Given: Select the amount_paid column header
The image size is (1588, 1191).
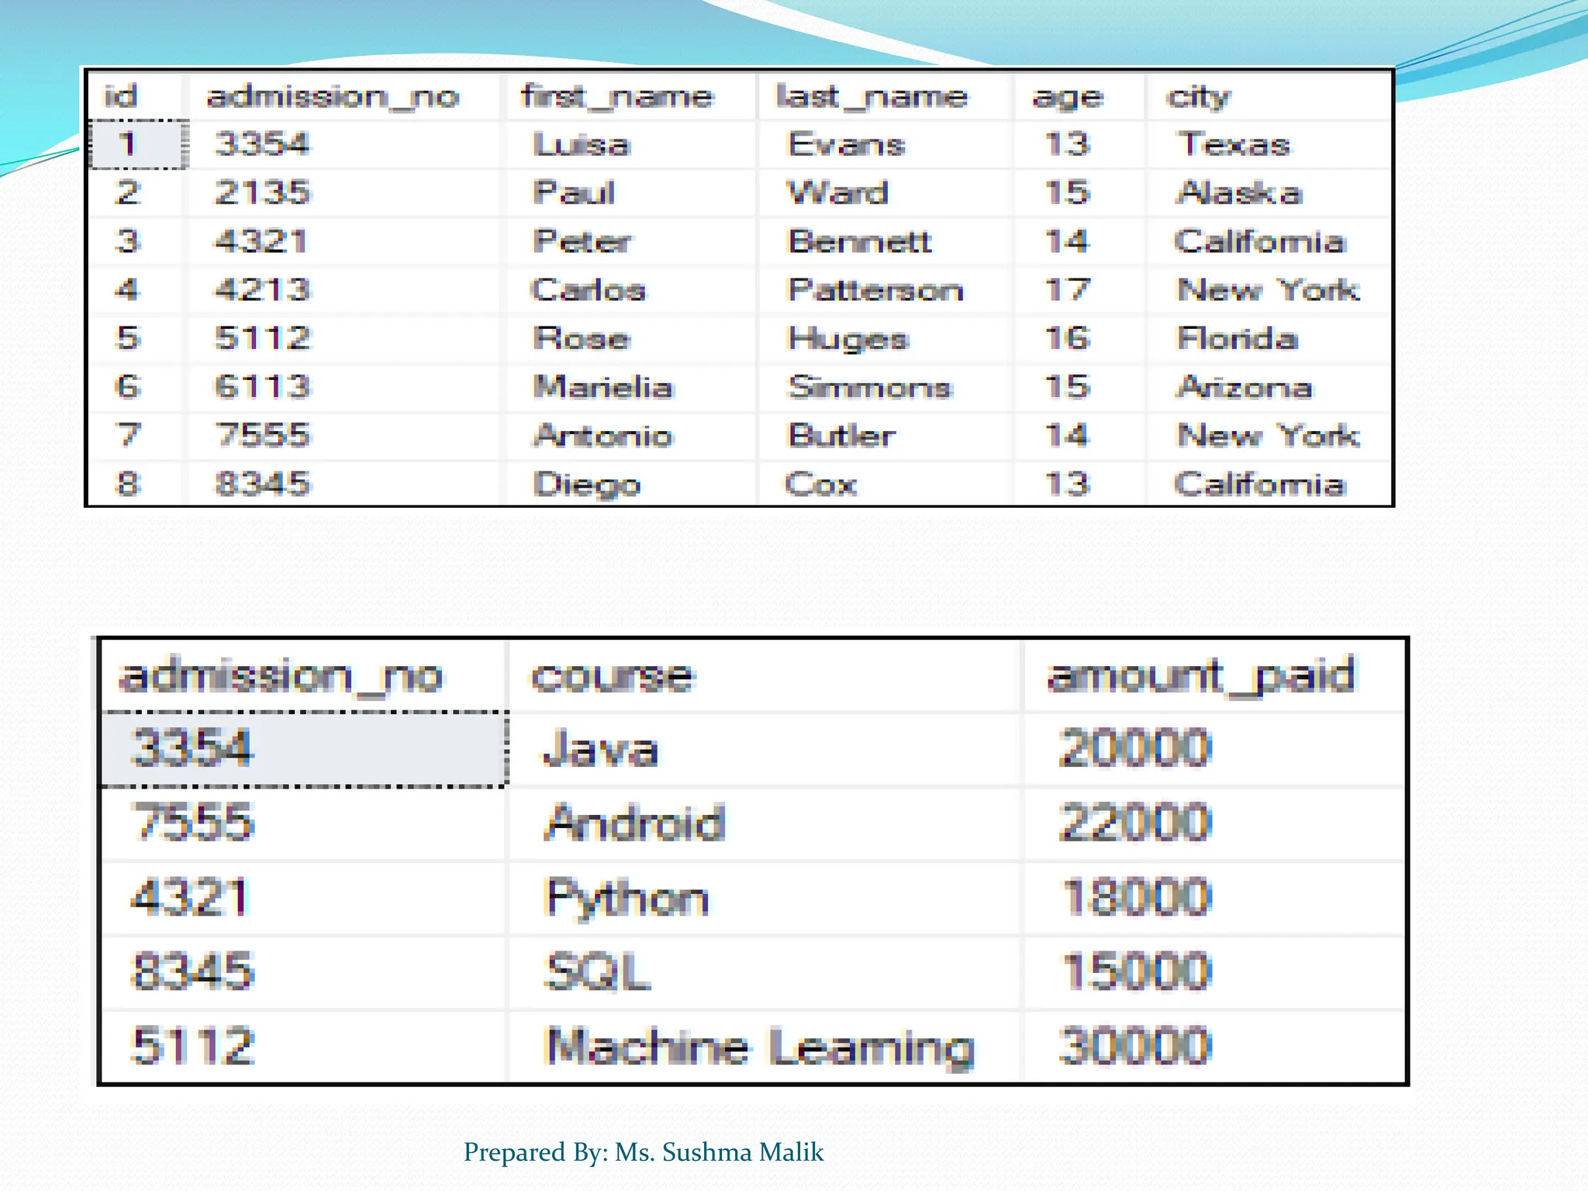Looking at the screenshot, I should [1200, 676].
